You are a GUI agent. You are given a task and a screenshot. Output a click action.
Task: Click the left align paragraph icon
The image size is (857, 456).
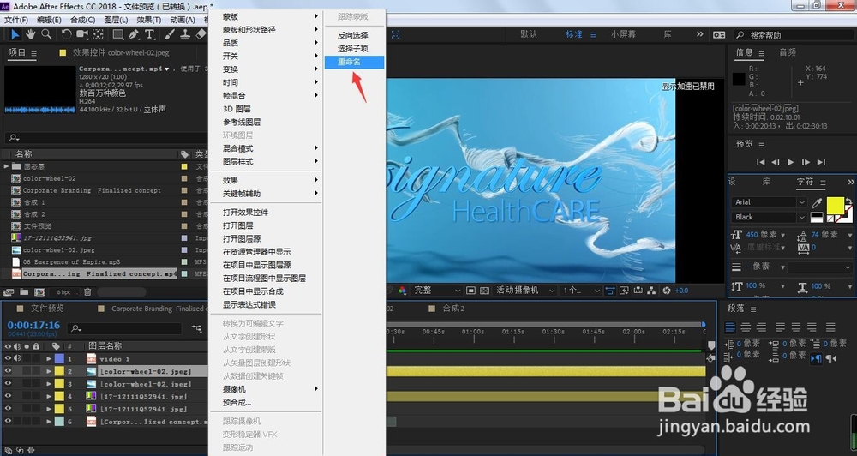tap(730, 327)
